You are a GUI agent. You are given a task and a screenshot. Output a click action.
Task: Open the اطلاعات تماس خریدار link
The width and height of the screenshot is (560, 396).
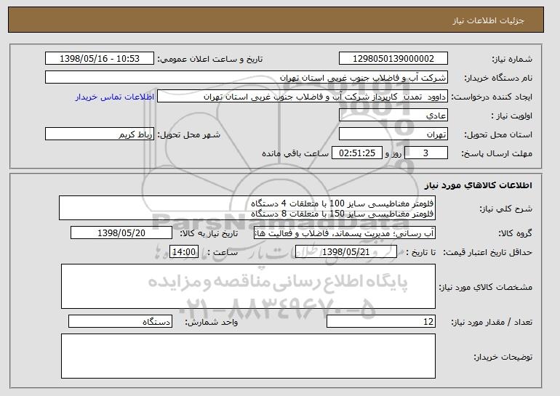pyautogui.click(x=115, y=97)
